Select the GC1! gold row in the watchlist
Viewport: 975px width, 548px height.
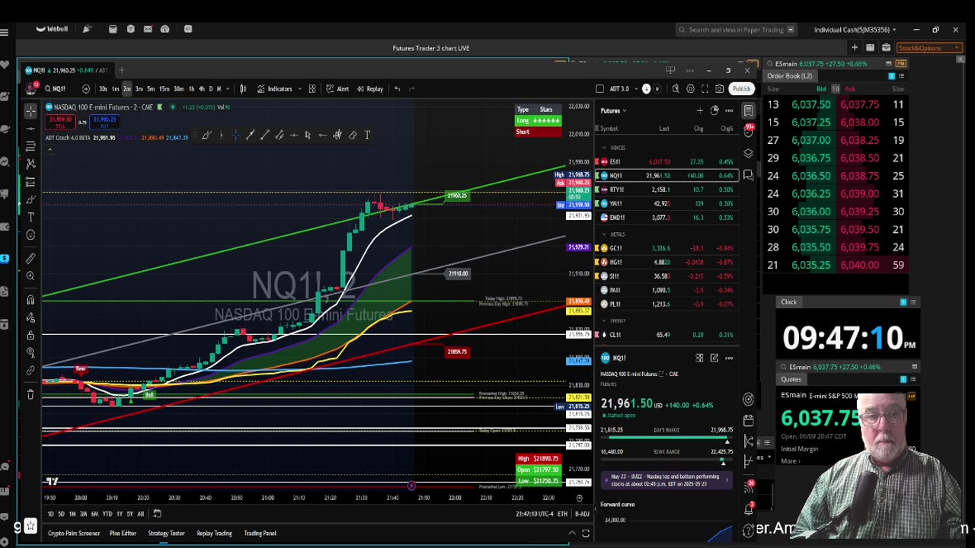point(667,248)
